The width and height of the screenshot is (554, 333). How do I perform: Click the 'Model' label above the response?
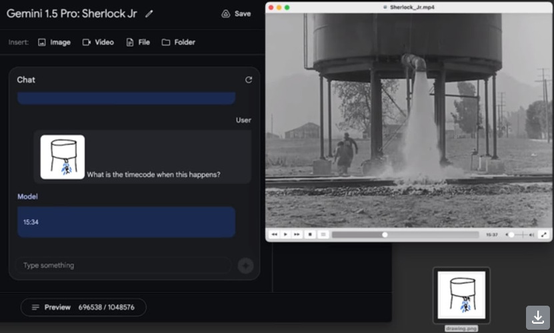(27, 196)
